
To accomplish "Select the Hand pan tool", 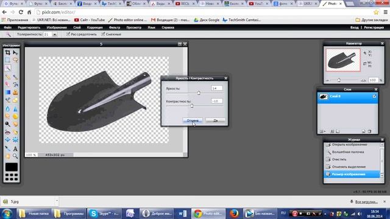I will [8, 156].
